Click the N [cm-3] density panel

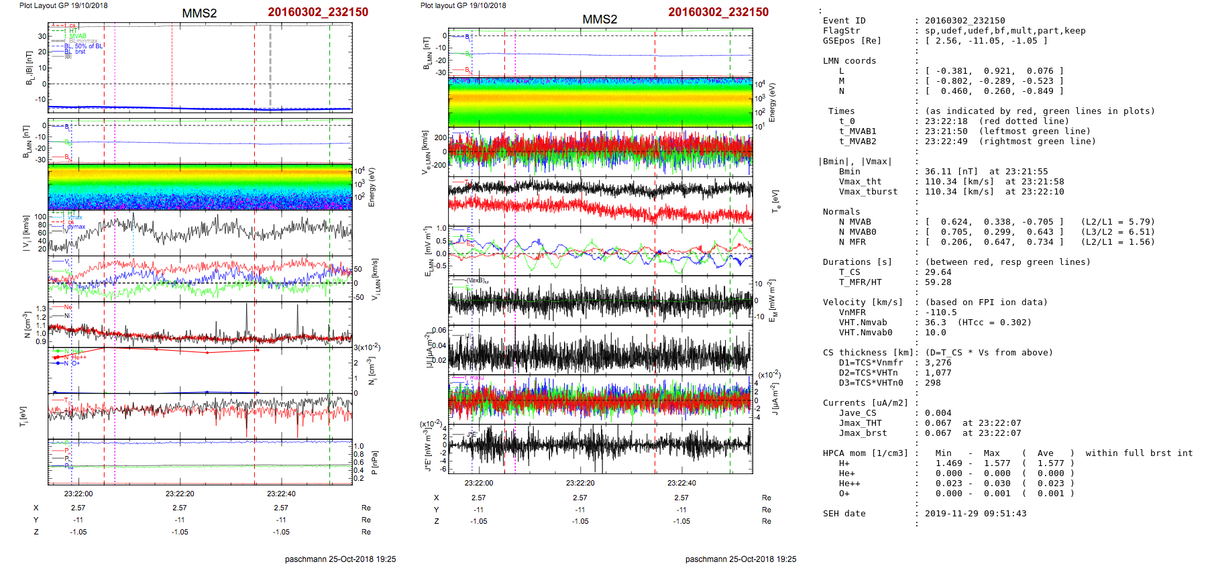(200, 325)
